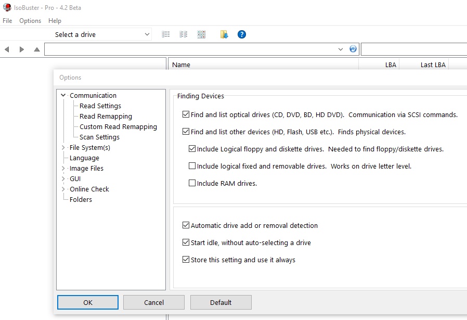Expand the Image Files tree node
Viewport: 467px width, 320px height.
(x=63, y=169)
